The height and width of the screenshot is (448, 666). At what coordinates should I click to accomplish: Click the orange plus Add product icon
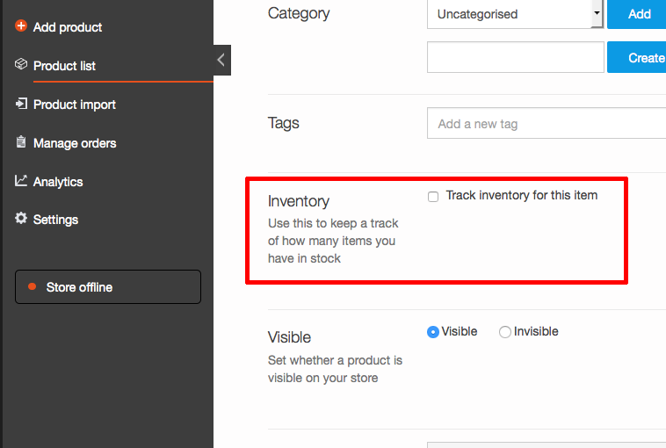click(x=21, y=25)
